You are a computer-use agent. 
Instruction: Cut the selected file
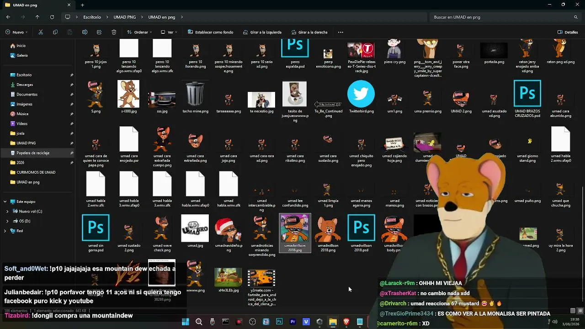41,32
